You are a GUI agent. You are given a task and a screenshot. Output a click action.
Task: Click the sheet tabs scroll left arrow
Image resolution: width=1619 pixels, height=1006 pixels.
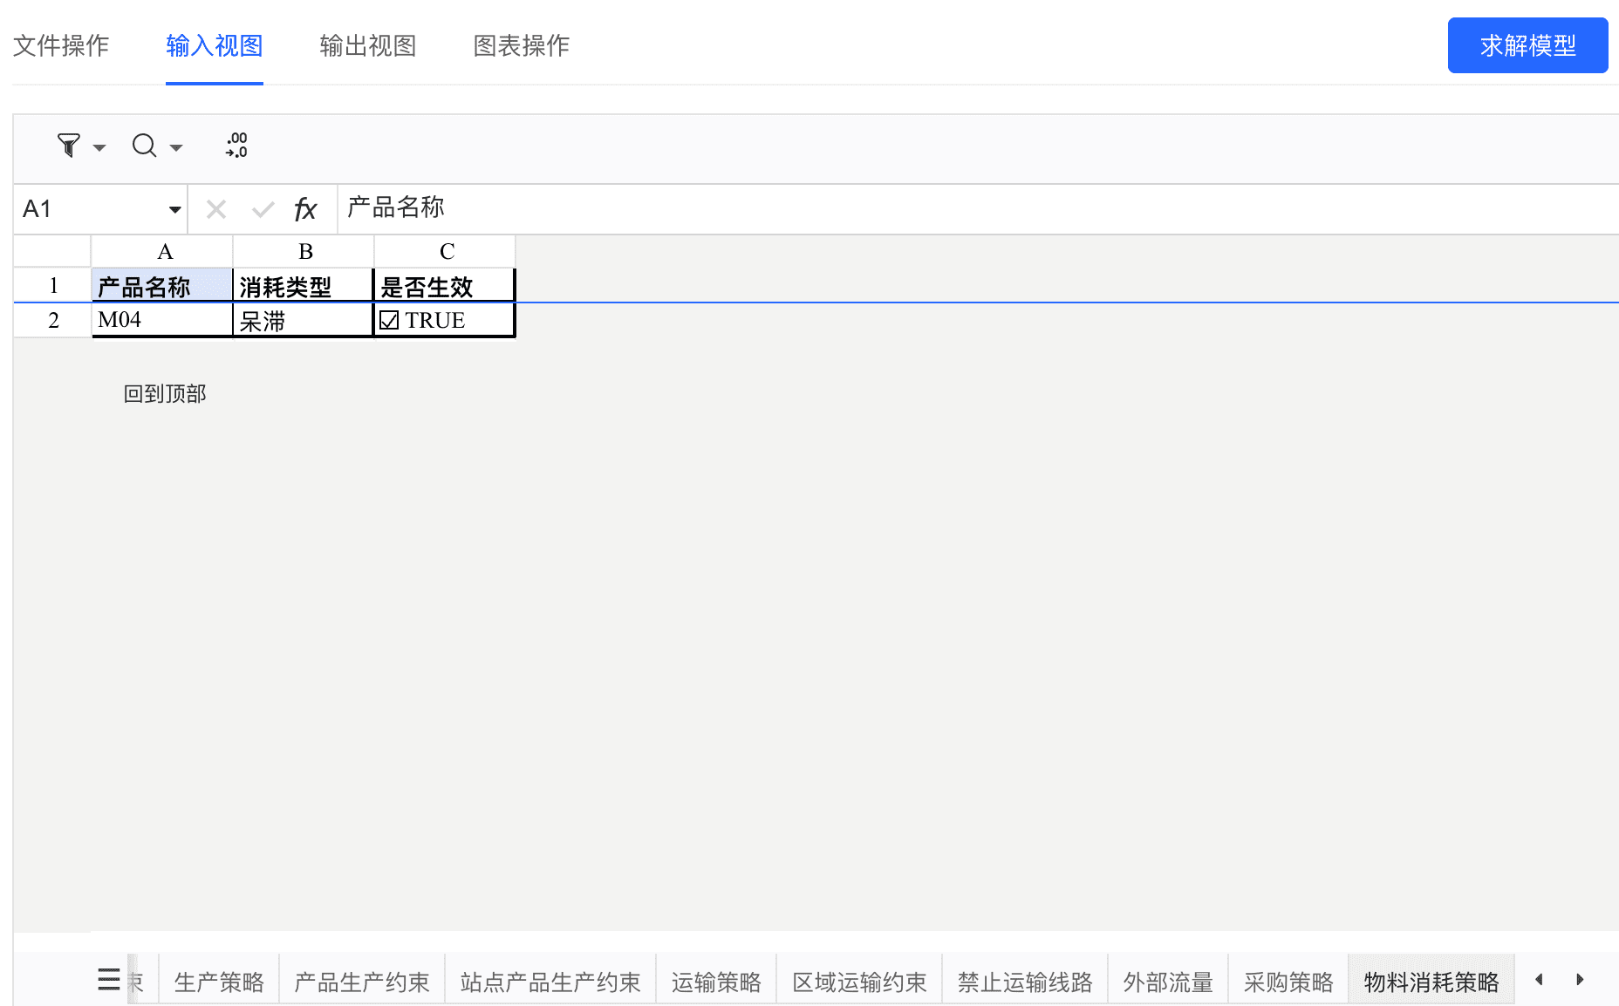coord(1540,979)
